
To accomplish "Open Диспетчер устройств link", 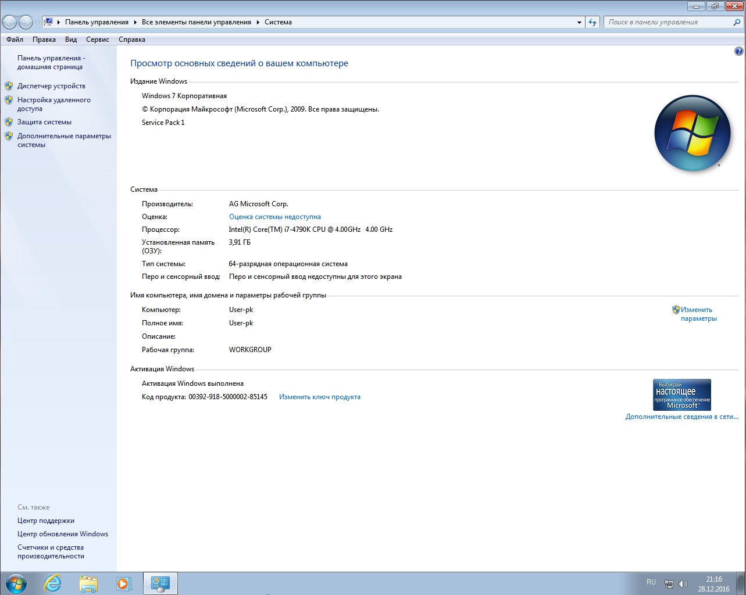I will point(51,86).
